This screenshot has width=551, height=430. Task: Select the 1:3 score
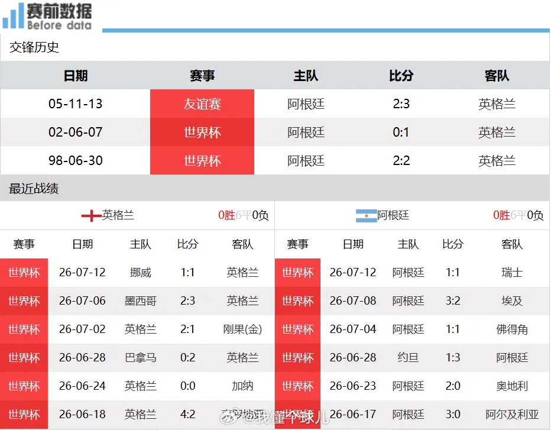point(453,358)
